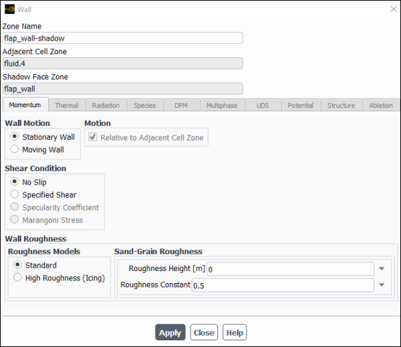Open Roughness Height dropdown arrow
The width and height of the screenshot is (401, 347).
(382, 269)
